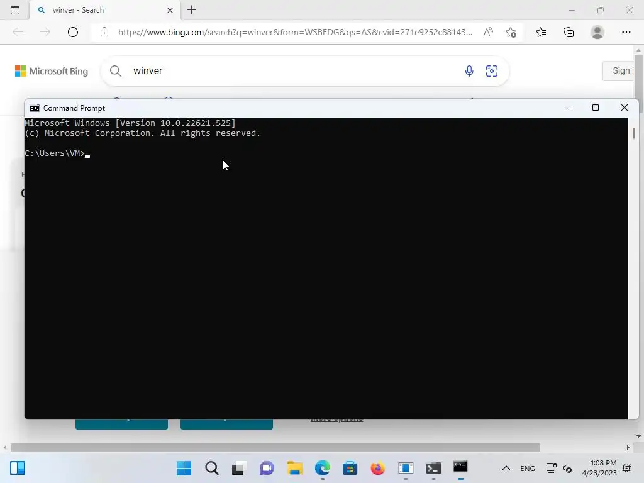The width and height of the screenshot is (644, 483).
Task: Switch to the terminal taskbar icon
Action: pos(433,468)
